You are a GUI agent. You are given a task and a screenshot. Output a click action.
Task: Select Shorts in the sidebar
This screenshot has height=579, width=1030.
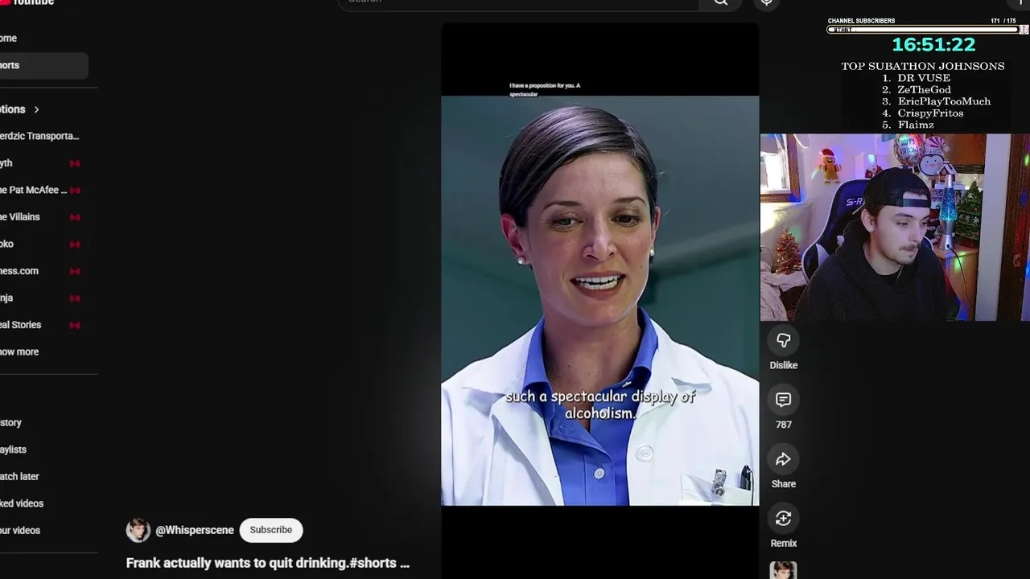point(44,65)
